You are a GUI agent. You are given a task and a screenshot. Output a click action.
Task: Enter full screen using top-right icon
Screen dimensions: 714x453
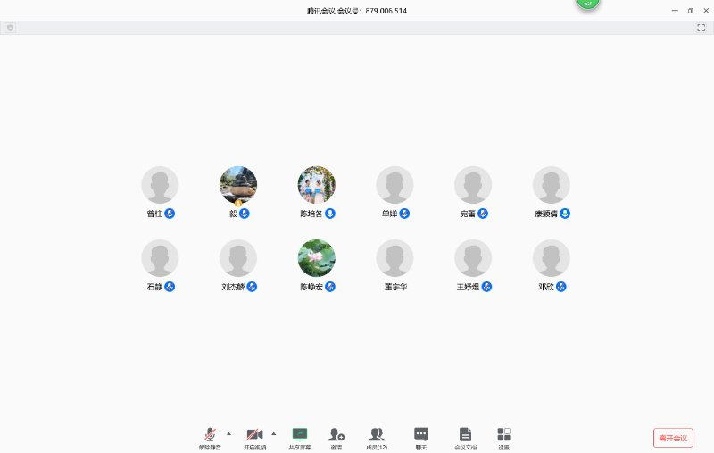[701, 28]
